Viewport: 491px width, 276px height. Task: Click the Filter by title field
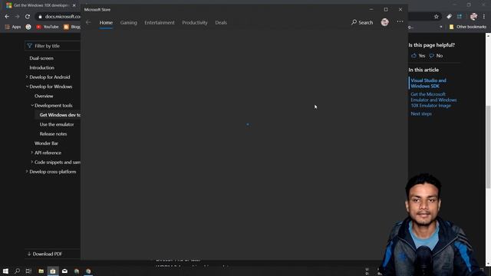[x=53, y=46]
